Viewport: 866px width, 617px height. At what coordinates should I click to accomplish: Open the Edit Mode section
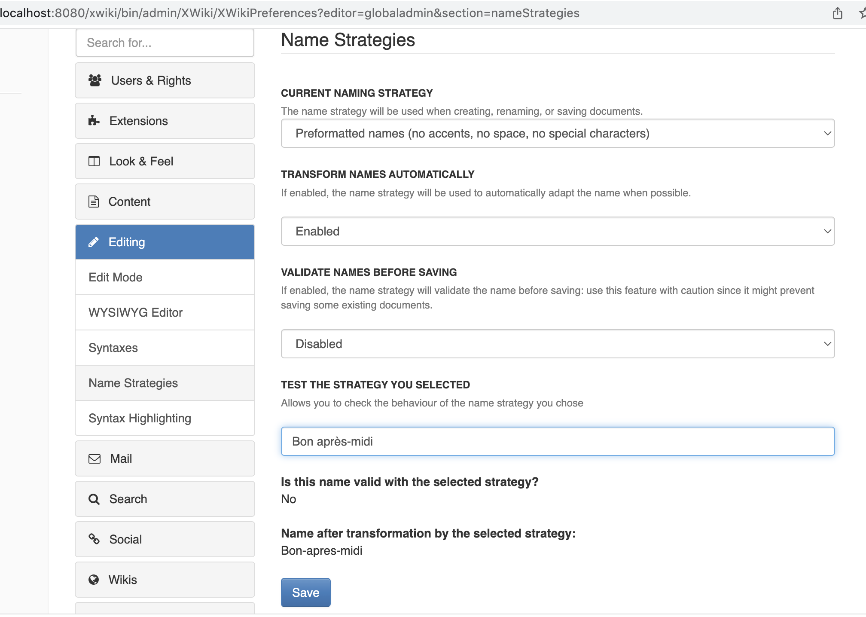click(x=165, y=278)
